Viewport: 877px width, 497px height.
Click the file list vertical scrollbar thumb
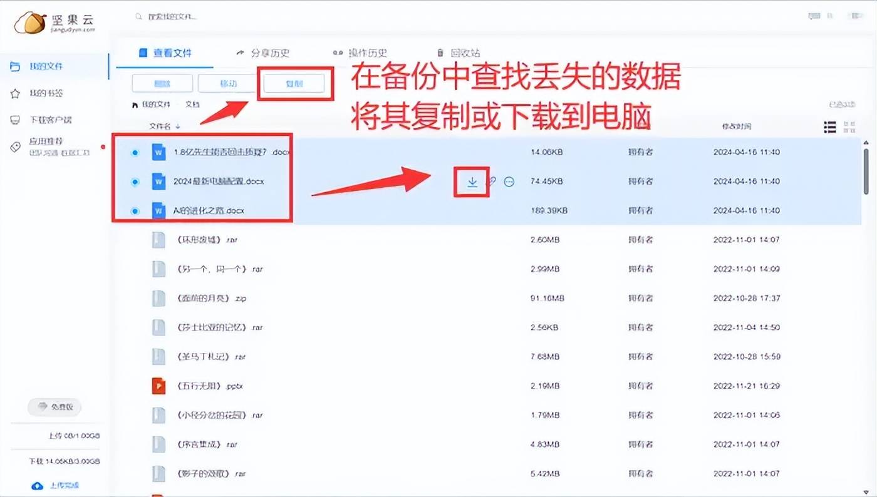pos(866,171)
